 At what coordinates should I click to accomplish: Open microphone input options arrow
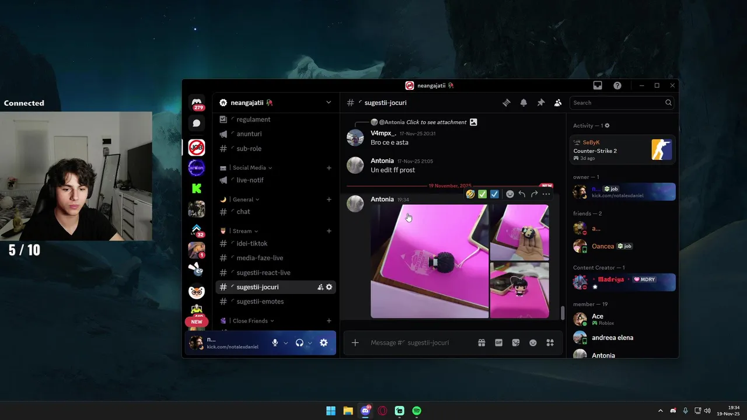click(x=285, y=343)
